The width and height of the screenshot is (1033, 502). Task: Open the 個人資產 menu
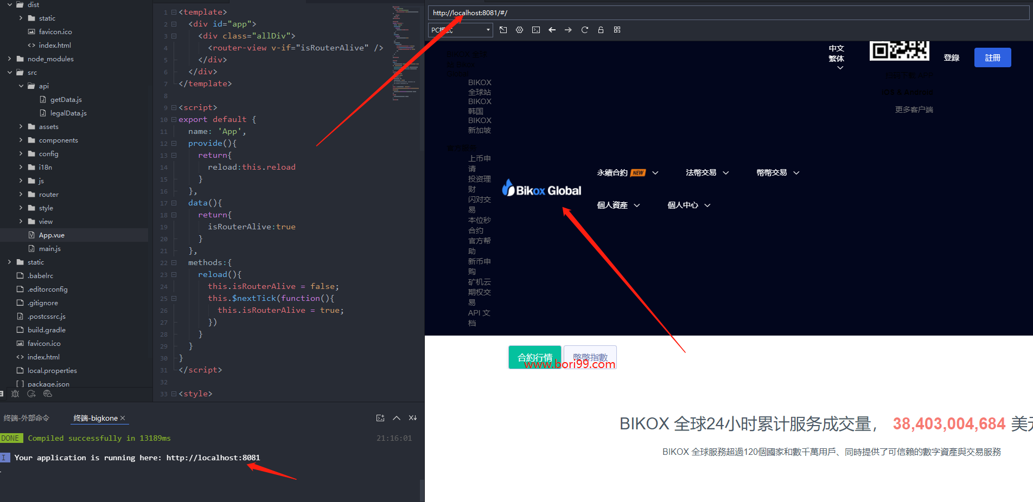click(618, 205)
